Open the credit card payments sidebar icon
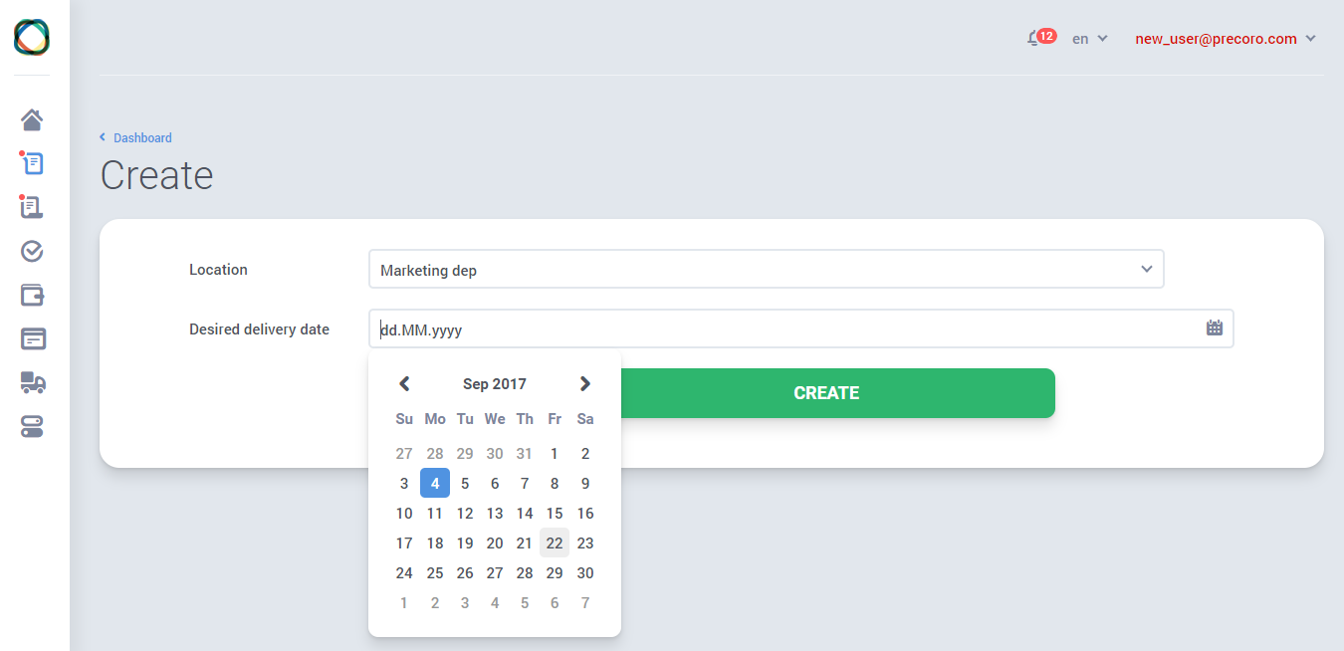 (x=32, y=338)
